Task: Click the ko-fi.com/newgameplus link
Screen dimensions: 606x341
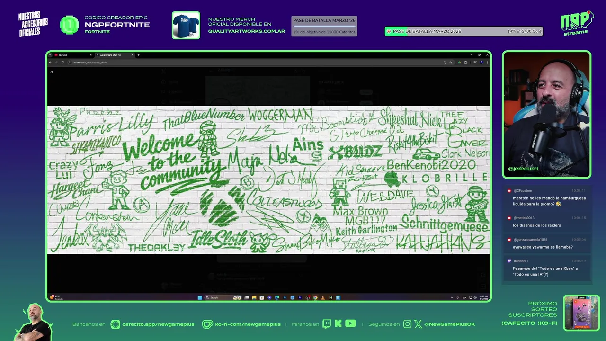Action: [248, 324]
